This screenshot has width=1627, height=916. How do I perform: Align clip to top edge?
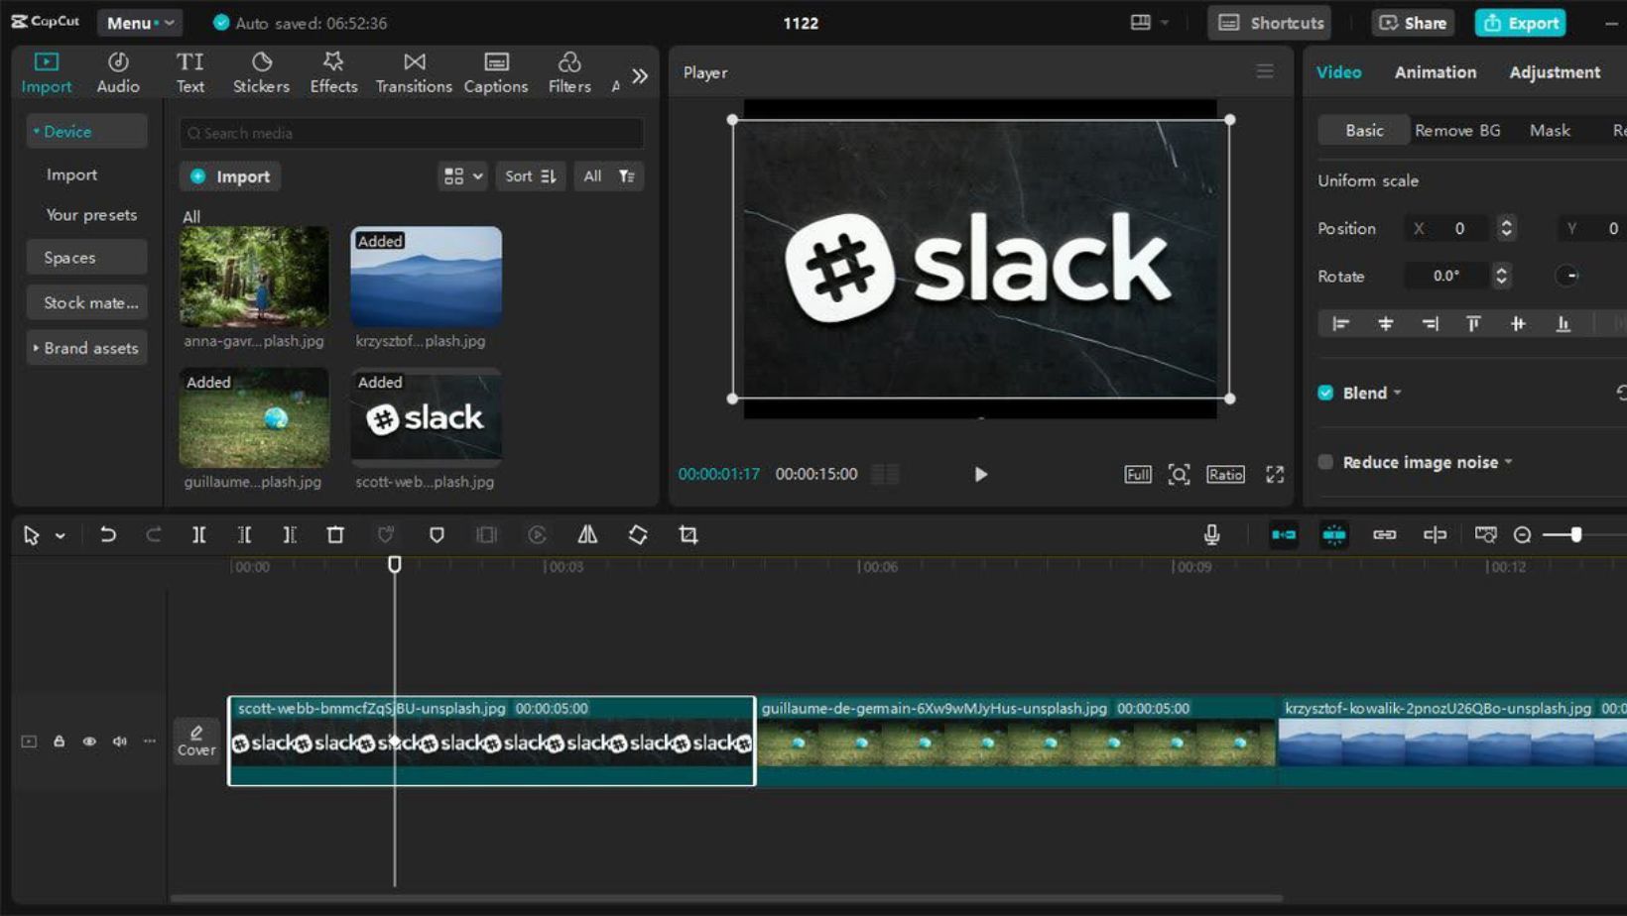point(1473,324)
